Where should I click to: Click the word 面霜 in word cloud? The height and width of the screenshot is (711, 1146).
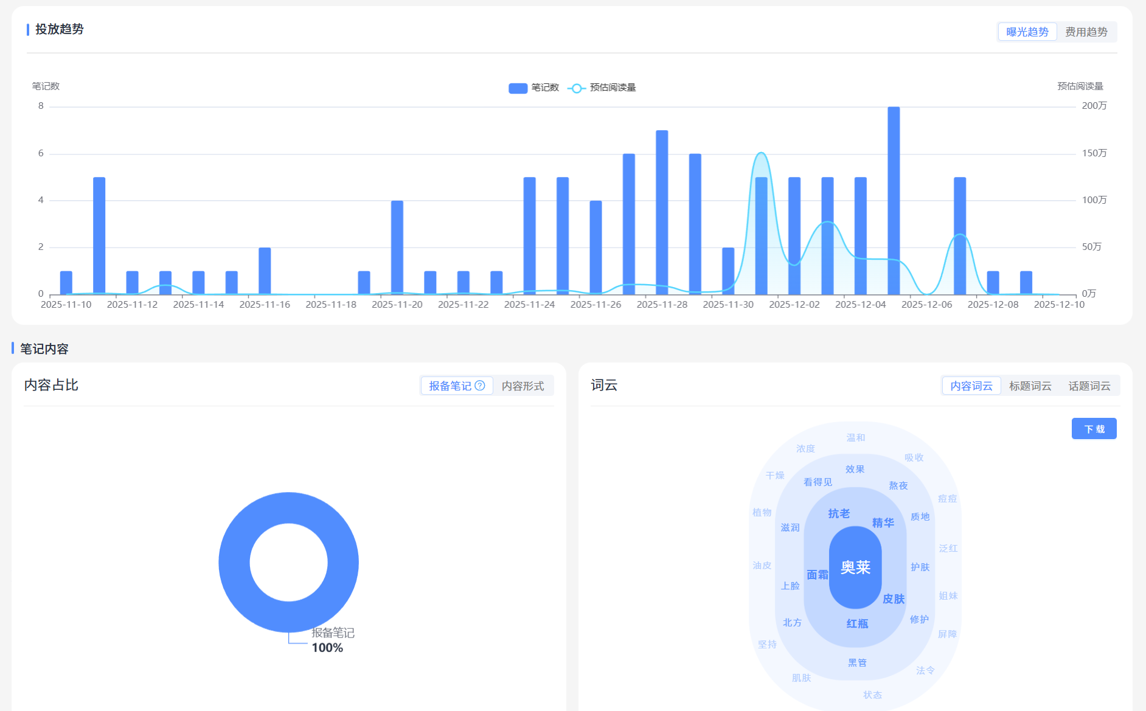click(817, 575)
